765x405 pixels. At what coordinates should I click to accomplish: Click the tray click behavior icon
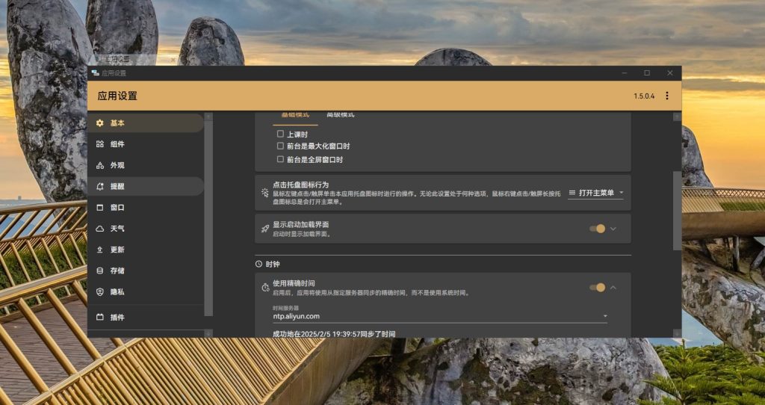coord(265,192)
